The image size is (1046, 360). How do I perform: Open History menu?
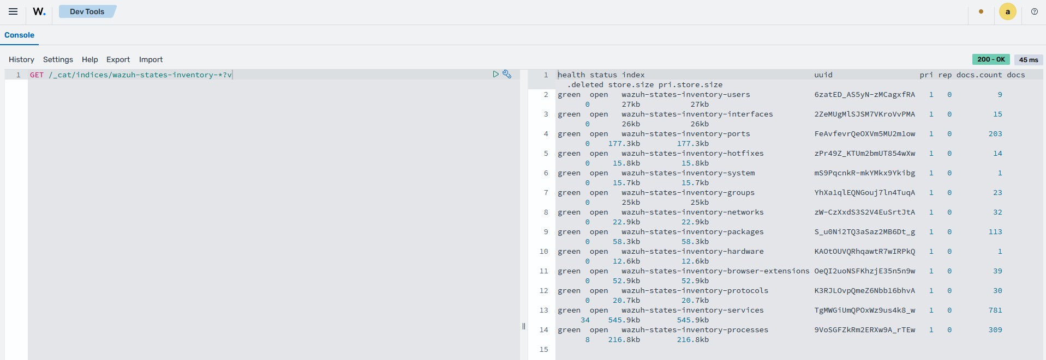[x=21, y=59]
